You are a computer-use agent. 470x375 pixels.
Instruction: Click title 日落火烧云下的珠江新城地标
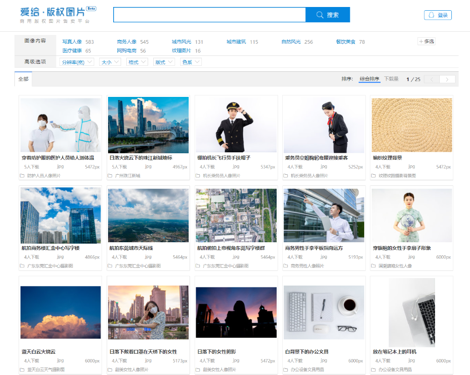141,157
